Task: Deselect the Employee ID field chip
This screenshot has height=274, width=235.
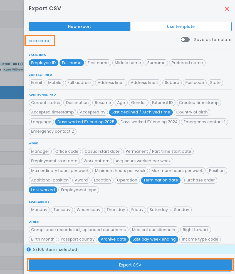Action: [x=43, y=63]
